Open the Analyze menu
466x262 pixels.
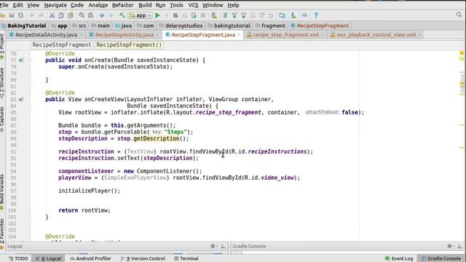98,5
